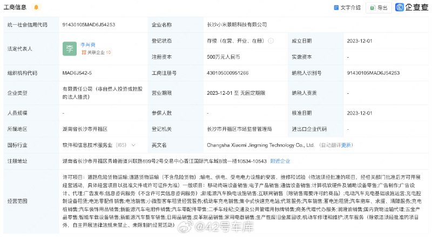Select industry 软件和信息技术服务业 text

87,145
